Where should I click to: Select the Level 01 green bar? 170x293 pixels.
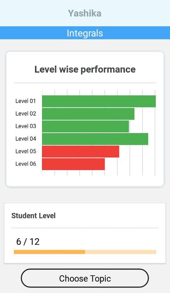[x=99, y=101]
